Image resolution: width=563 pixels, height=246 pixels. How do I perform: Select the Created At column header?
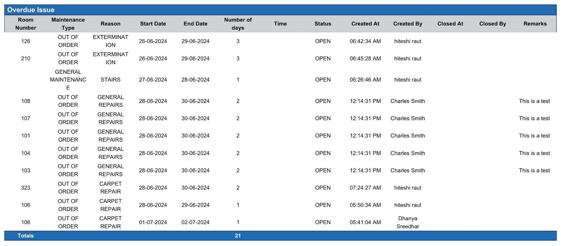[365, 24]
